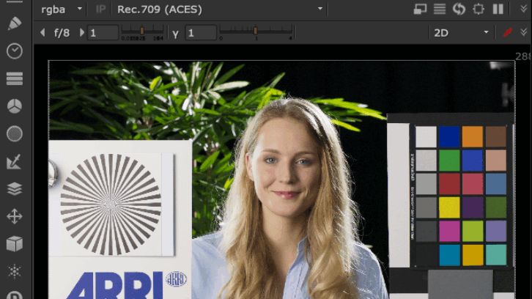
Task: Click the gamma value input field
Action: pos(200,33)
